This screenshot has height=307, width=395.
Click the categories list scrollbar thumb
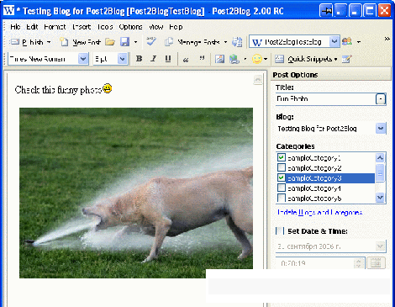380,173
